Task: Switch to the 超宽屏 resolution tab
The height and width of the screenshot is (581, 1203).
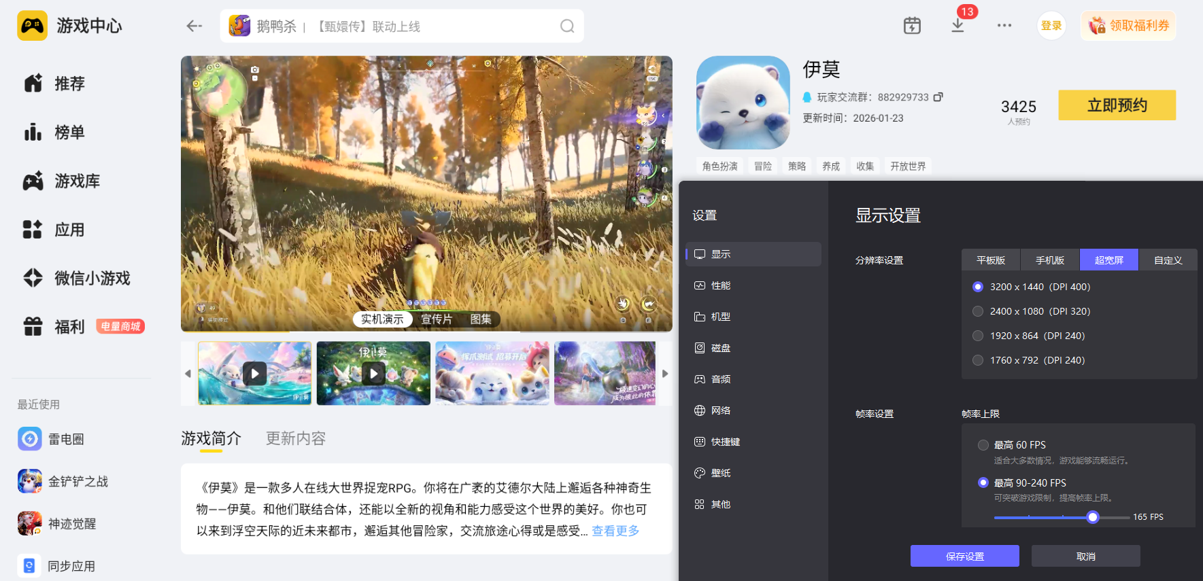Action: pos(1109,260)
